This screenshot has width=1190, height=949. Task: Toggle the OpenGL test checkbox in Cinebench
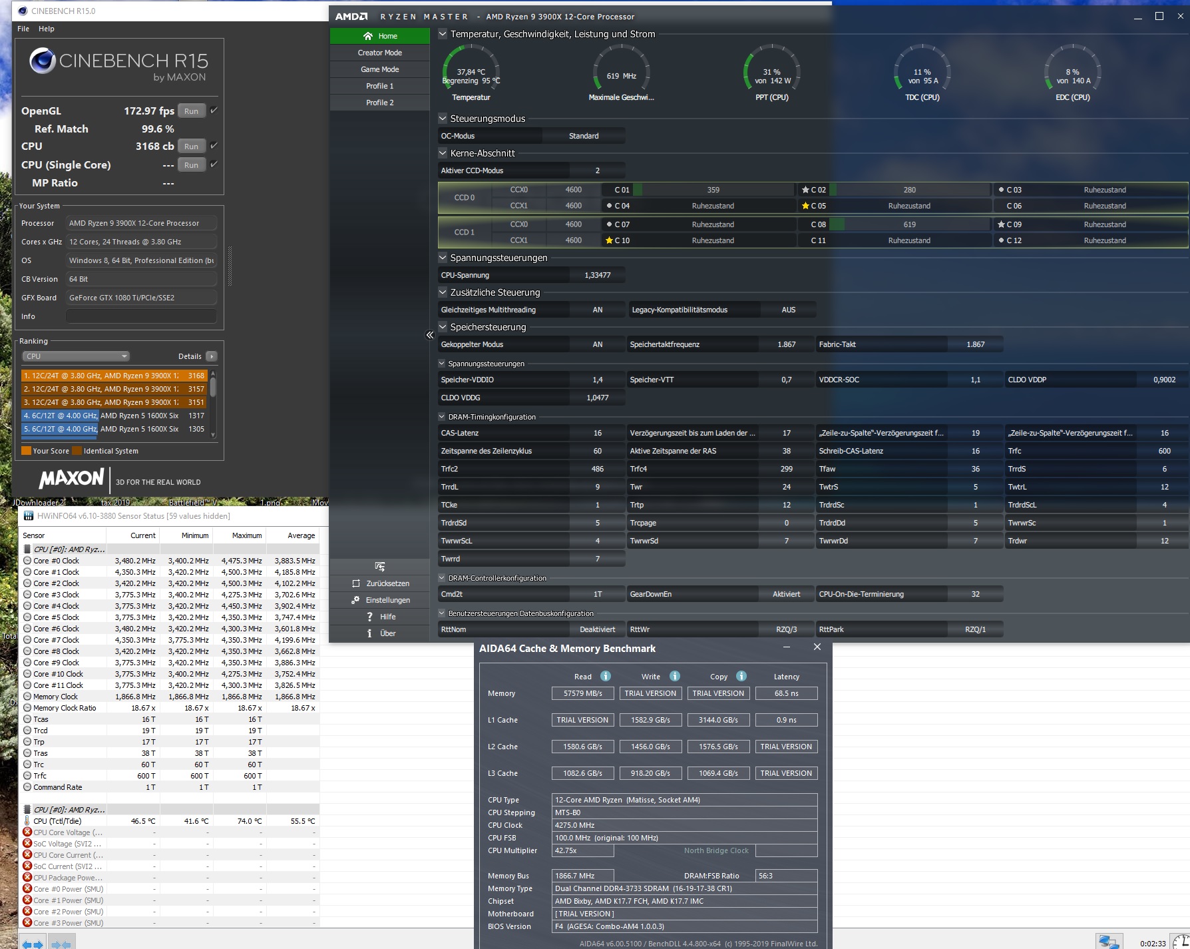click(214, 111)
